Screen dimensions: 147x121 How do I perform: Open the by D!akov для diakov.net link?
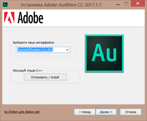(x=22, y=112)
